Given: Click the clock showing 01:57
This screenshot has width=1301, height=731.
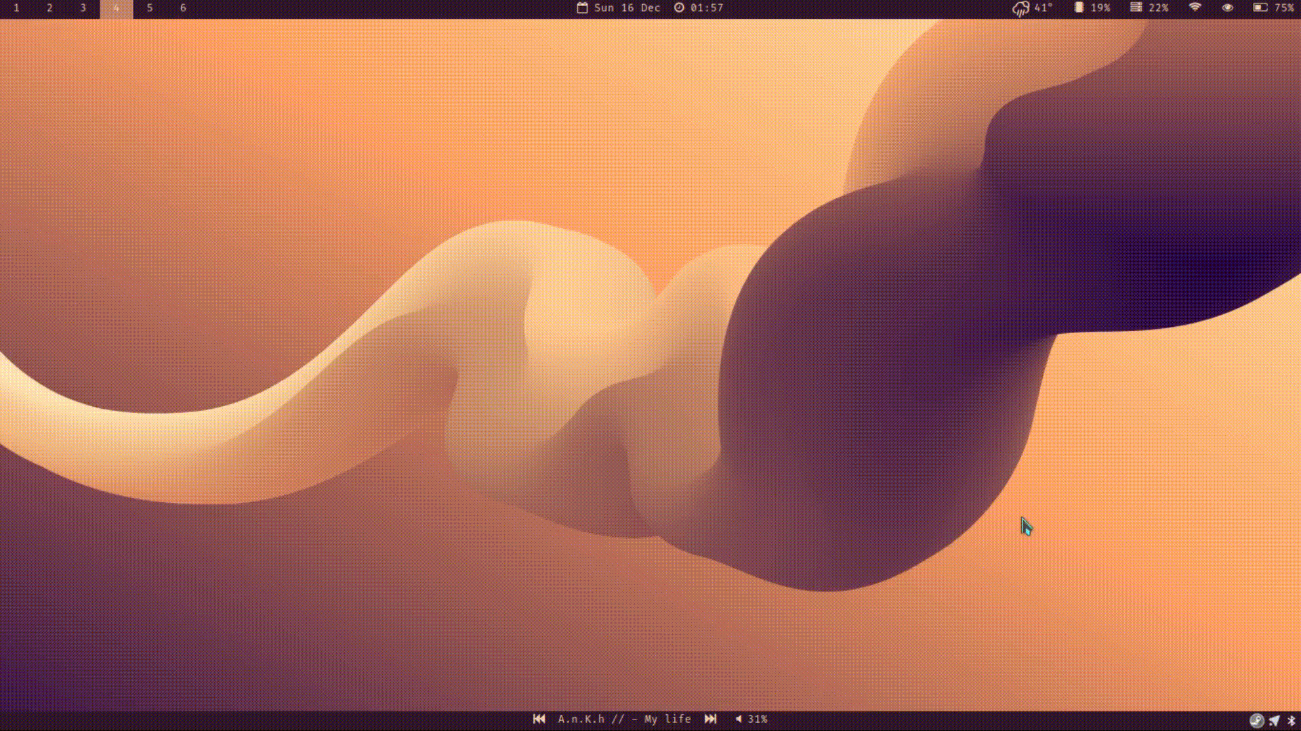Looking at the screenshot, I should pyautogui.click(x=707, y=8).
